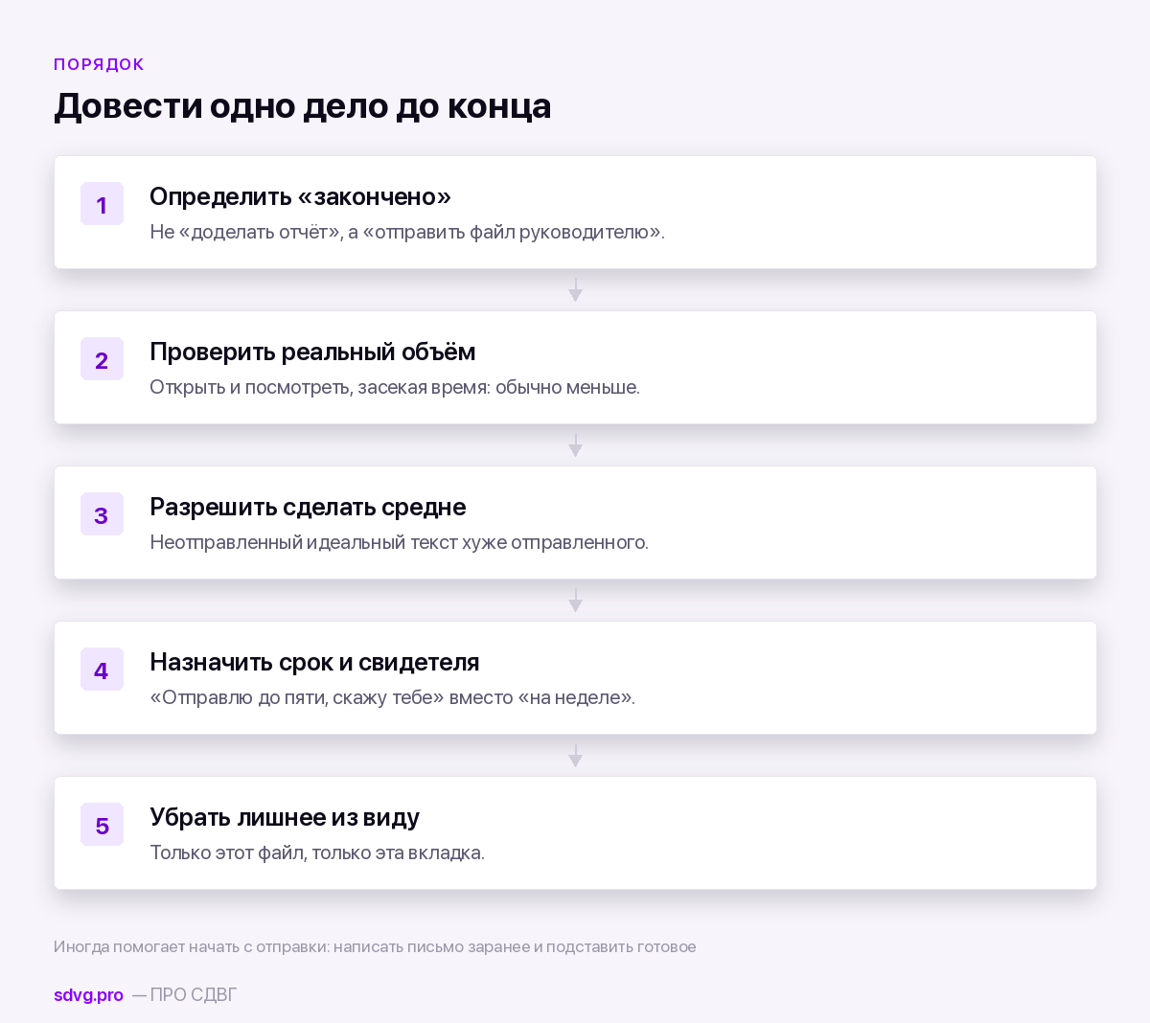The width and height of the screenshot is (1150, 1023).
Task: Click the footnote 'Иногда помогает начать с отправки'
Action: [191, 946]
